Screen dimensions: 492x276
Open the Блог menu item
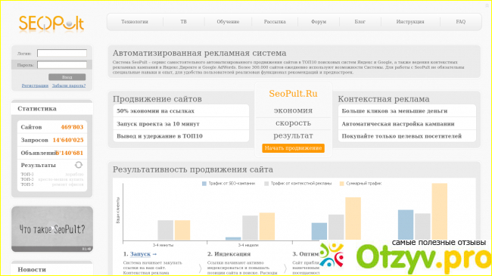pos(360,22)
